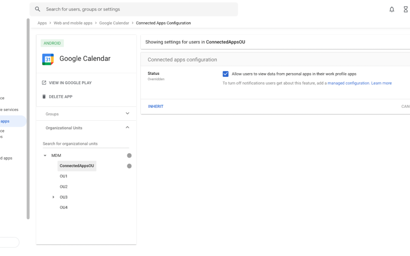Collapse the Organizational Units section

pyautogui.click(x=127, y=127)
